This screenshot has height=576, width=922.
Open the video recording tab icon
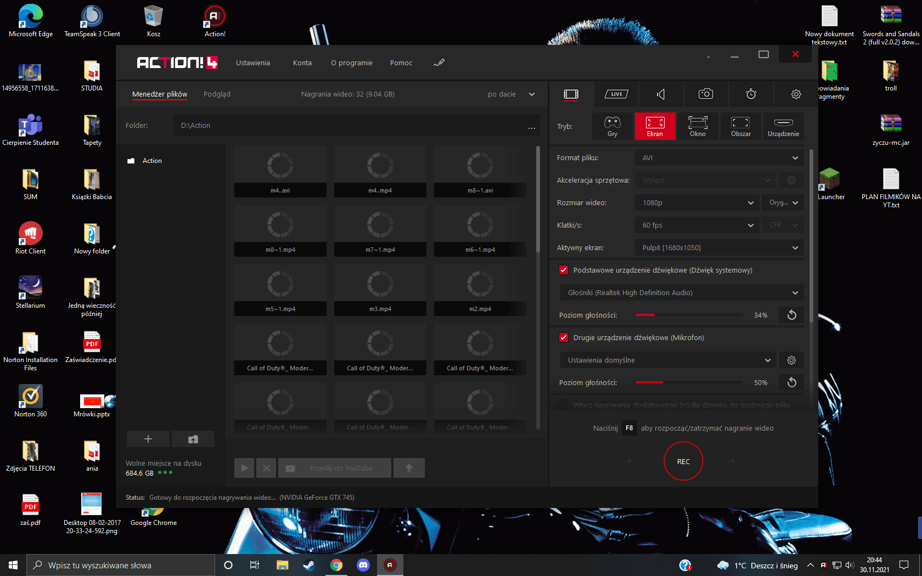tap(571, 94)
